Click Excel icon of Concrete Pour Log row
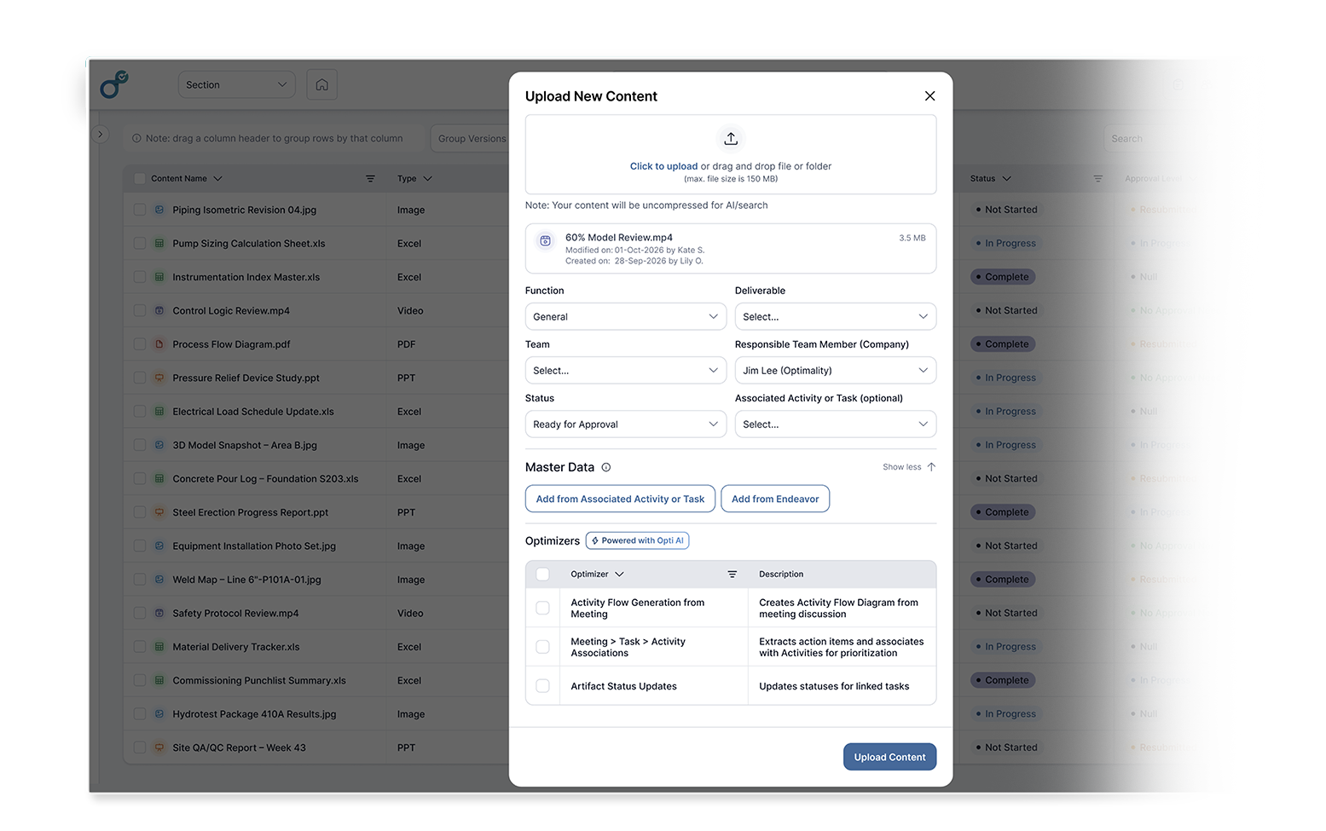Screen dimensions: 1326x831 pyautogui.click(x=159, y=479)
